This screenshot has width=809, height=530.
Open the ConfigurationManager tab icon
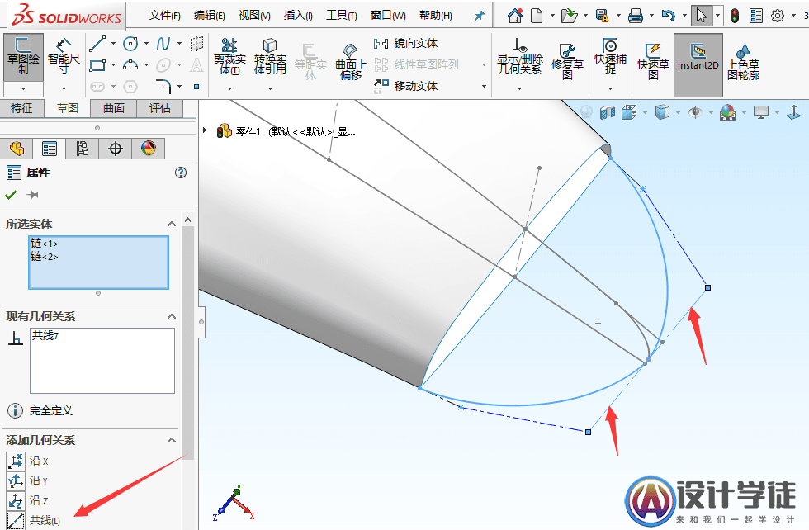82,149
